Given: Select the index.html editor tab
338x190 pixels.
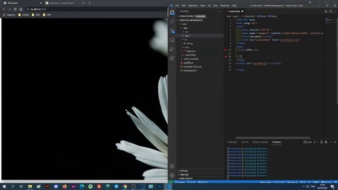Looking at the screenshot, I should pos(234,11).
